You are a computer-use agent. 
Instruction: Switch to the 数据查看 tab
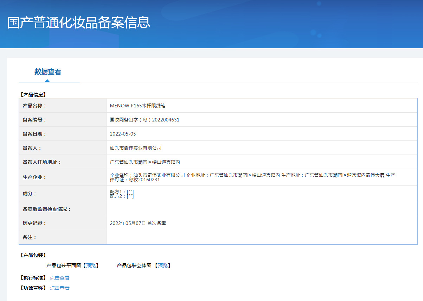click(48, 72)
